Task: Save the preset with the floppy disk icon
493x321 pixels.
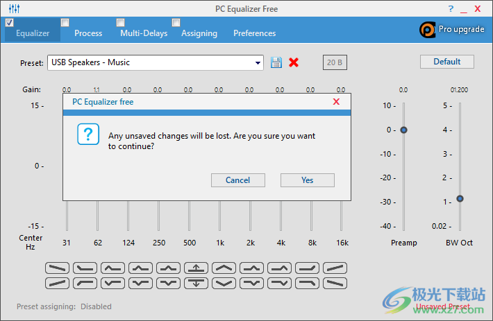Action: (276, 62)
